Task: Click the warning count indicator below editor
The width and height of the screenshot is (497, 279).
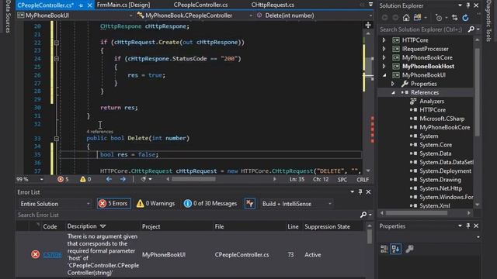Action: click(x=85, y=179)
